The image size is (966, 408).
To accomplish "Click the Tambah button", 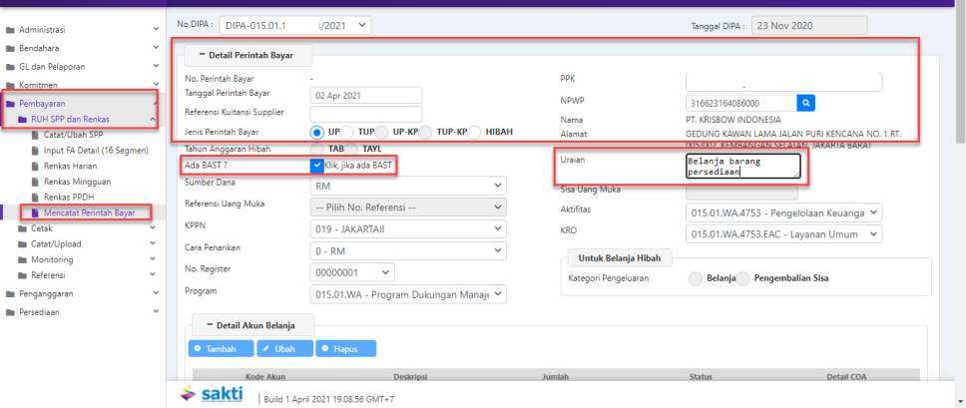I will [x=220, y=349].
